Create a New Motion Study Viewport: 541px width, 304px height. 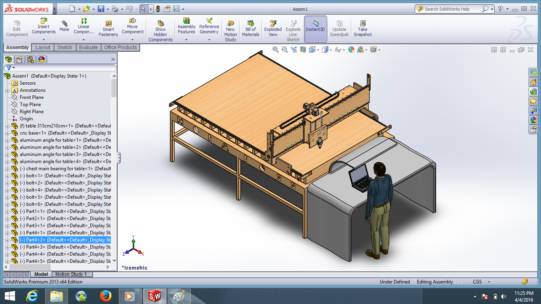230,31
